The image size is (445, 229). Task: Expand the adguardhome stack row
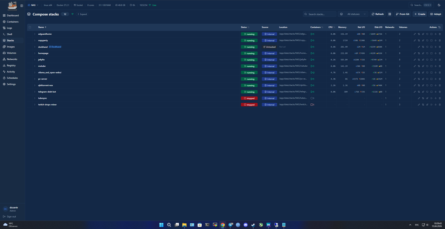pyautogui.click(x=35, y=34)
